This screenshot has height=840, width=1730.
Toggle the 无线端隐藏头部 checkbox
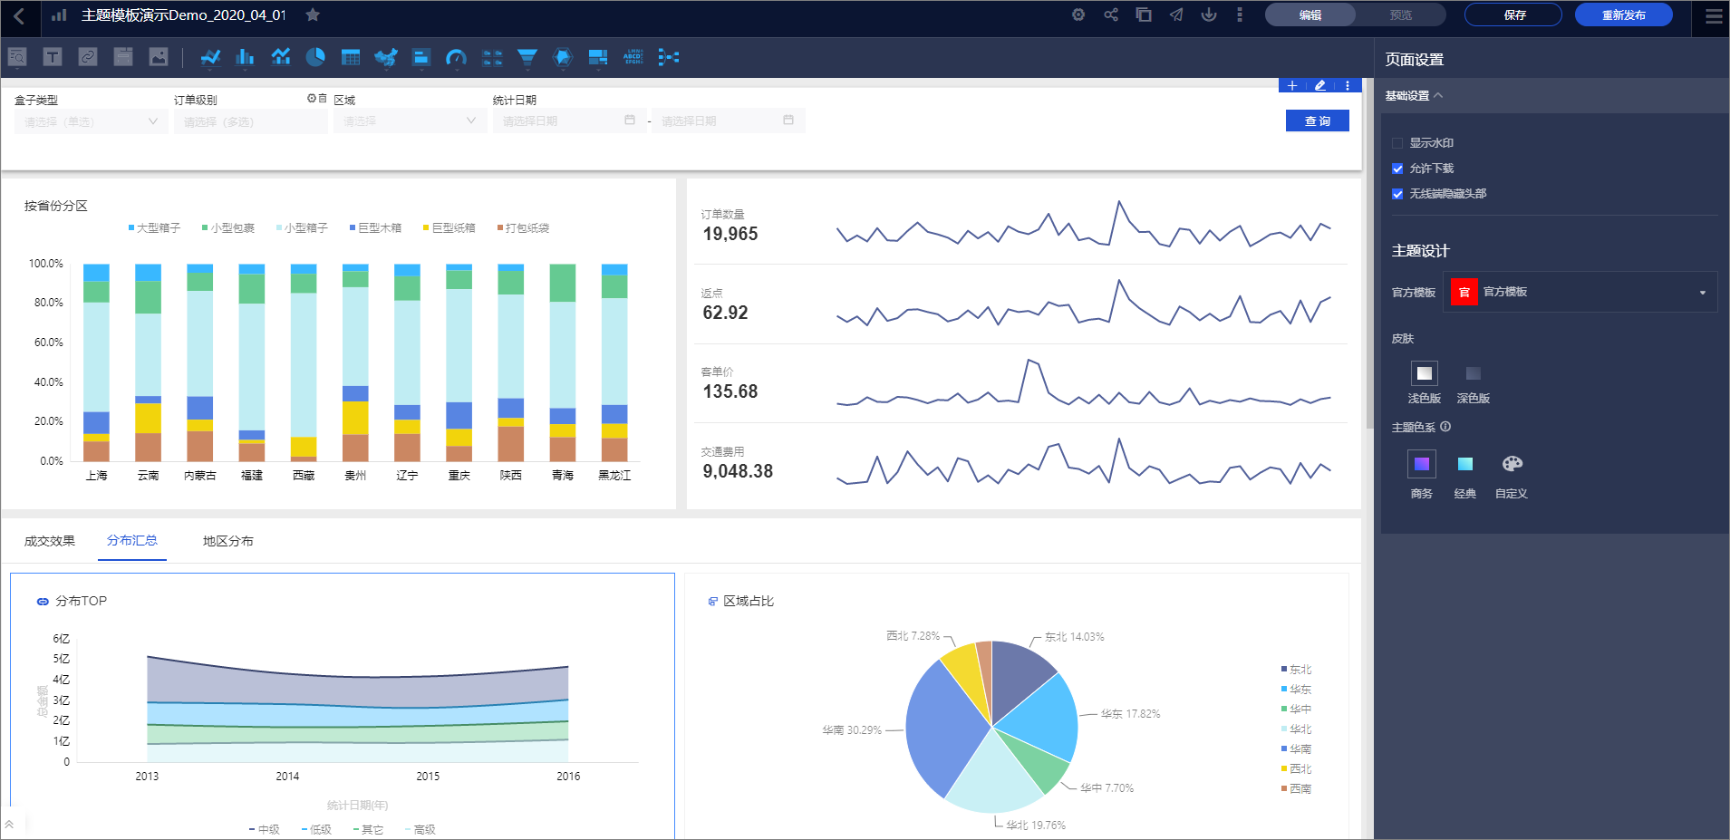[1397, 194]
